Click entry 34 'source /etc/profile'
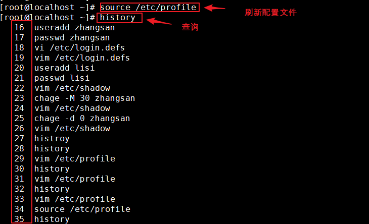The width and height of the screenshot is (369, 224). [82, 209]
